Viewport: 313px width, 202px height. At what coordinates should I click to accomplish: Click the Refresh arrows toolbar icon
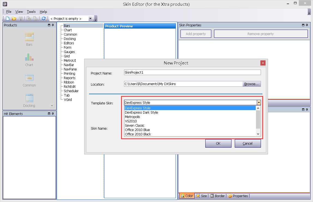44,18
